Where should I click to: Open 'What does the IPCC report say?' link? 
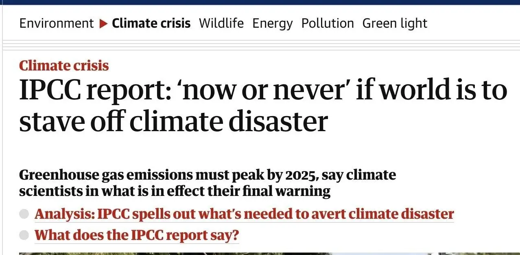pos(137,235)
